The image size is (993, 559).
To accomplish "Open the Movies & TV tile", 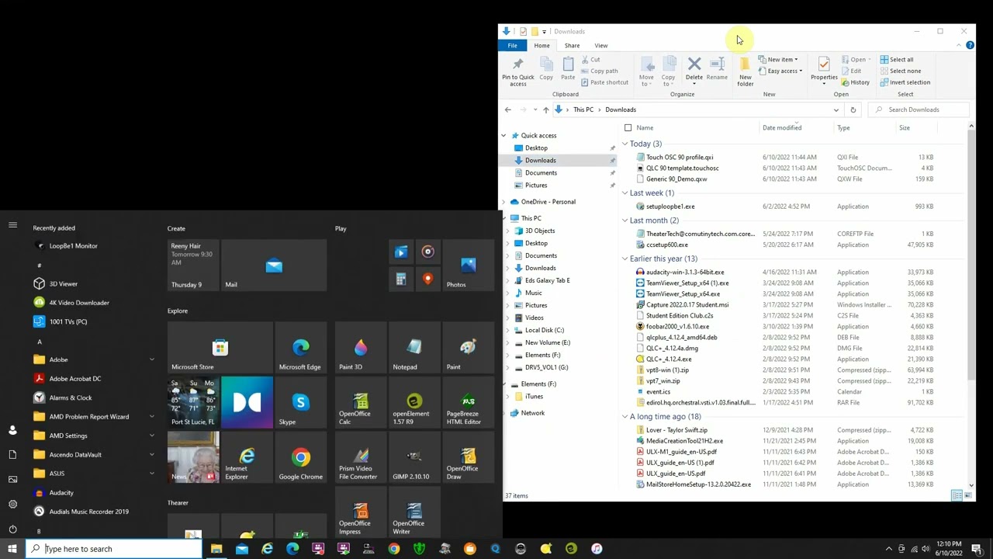I will [x=401, y=252].
